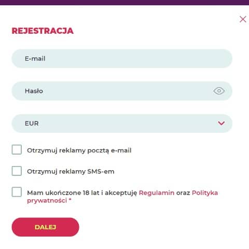Focus the Hasło password field
The height and width of the screenshot is (249, 249).
[122, 91]
